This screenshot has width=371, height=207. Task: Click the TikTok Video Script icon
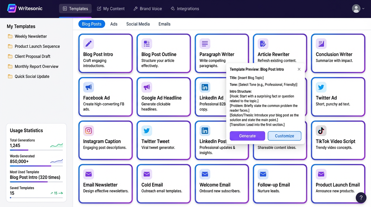[x=321, y=130]
